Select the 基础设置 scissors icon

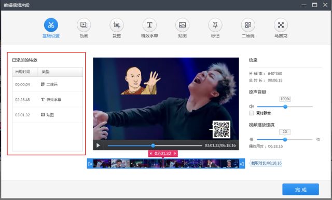(51, 25)
